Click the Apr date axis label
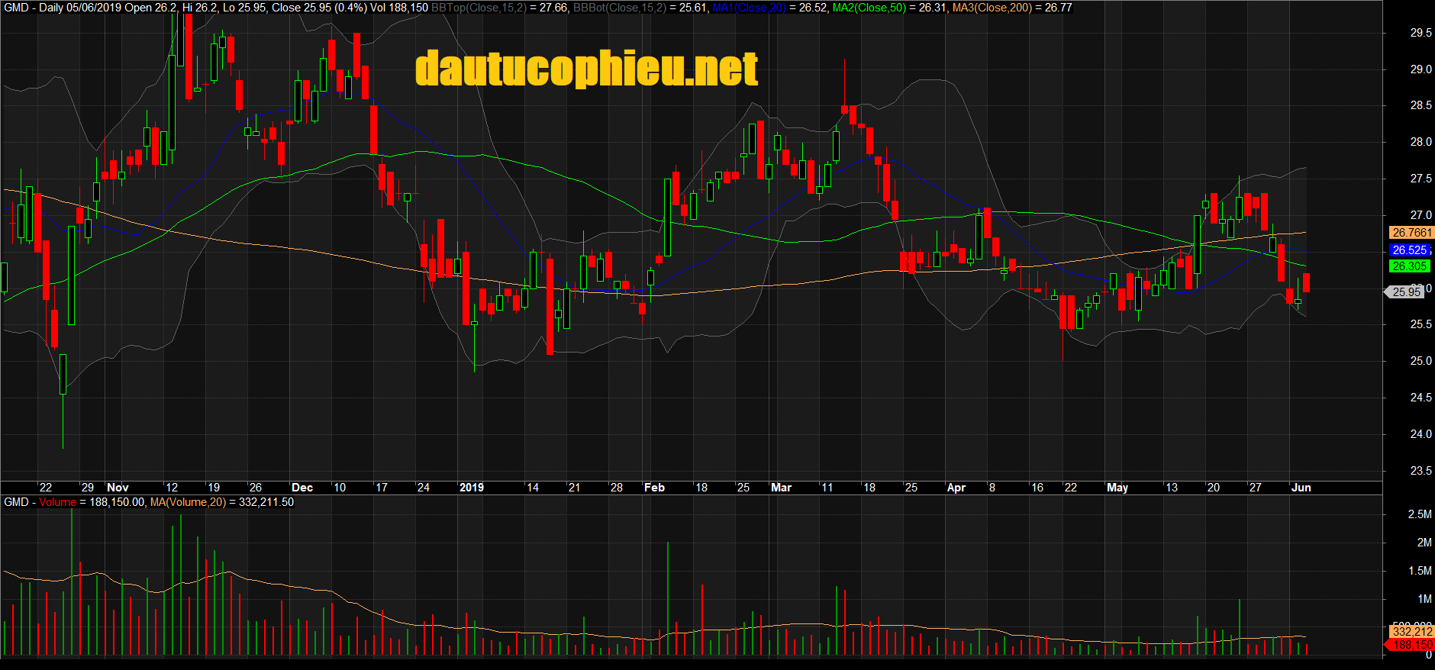1435x670 pixels. pos(956,488)
